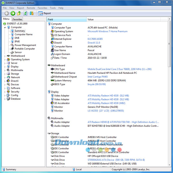Click the Security shield icon in the tree

(8, 92)
